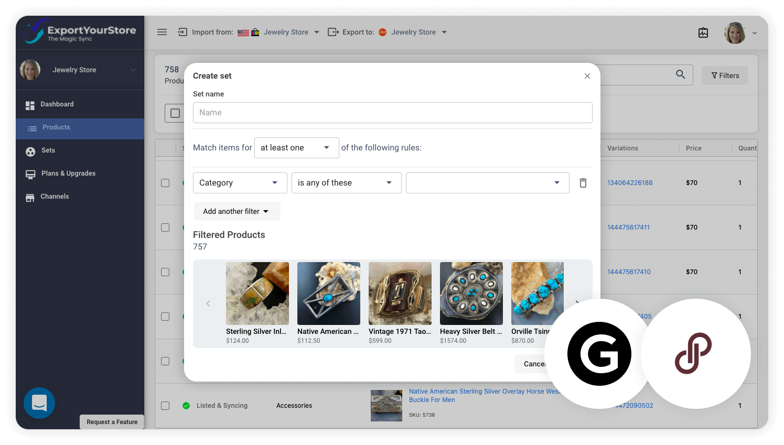Go to Dashboard in sidebar
784x445 pixels.
click(x=57, y=104)
